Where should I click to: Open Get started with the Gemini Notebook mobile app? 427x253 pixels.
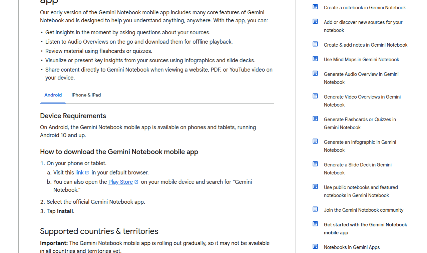pos(365,229)
